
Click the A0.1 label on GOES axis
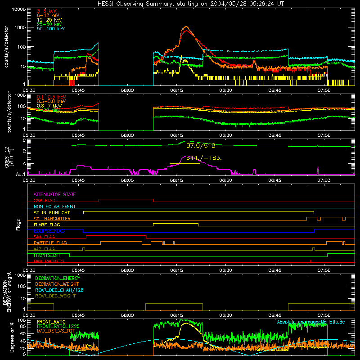click(21, 174)
